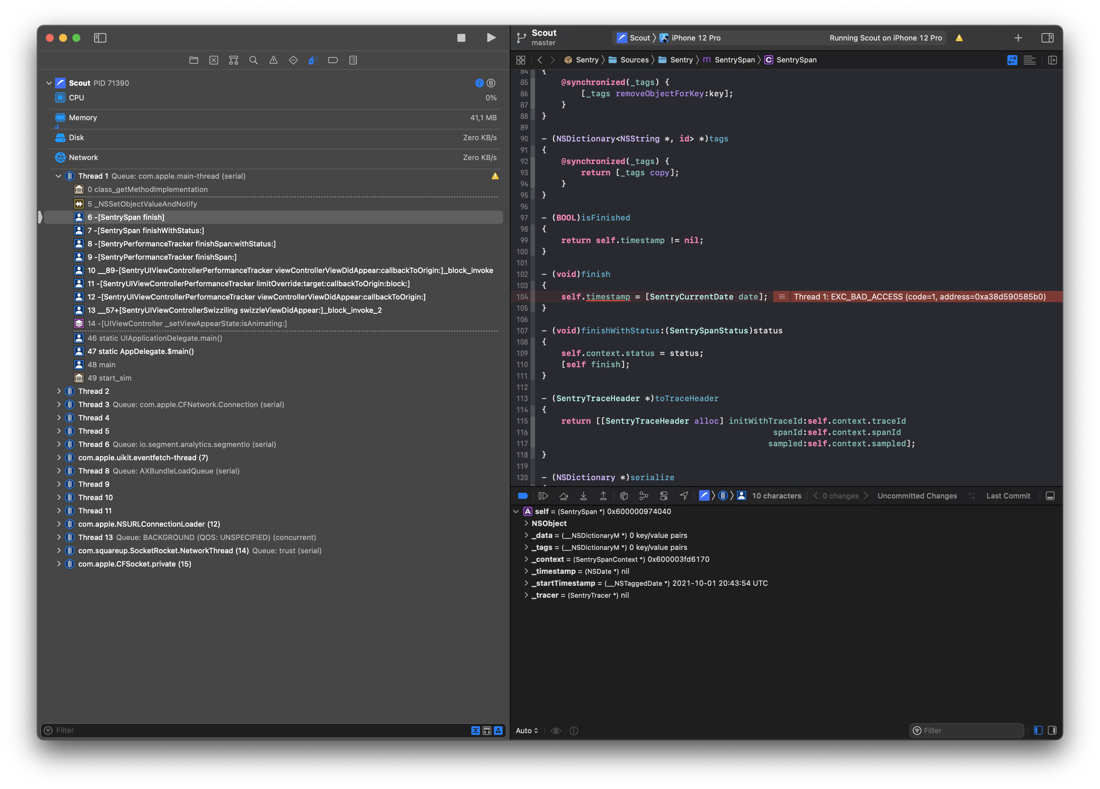This screenshot has width=1100, height=789.
Task: Stop the running Scout app
Action: 461,38
